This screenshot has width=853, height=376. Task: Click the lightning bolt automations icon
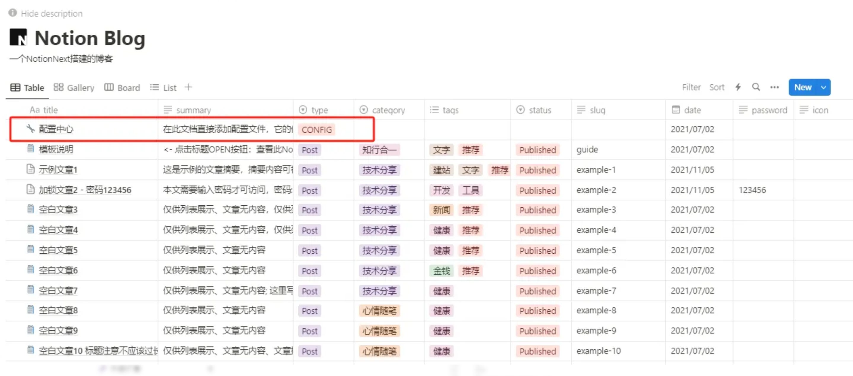click(x=738, y=87)
